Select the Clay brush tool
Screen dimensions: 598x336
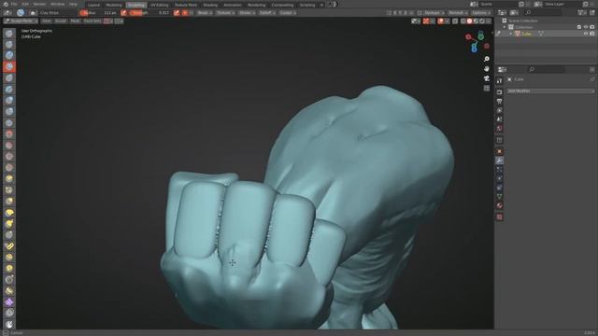(9, 56)
